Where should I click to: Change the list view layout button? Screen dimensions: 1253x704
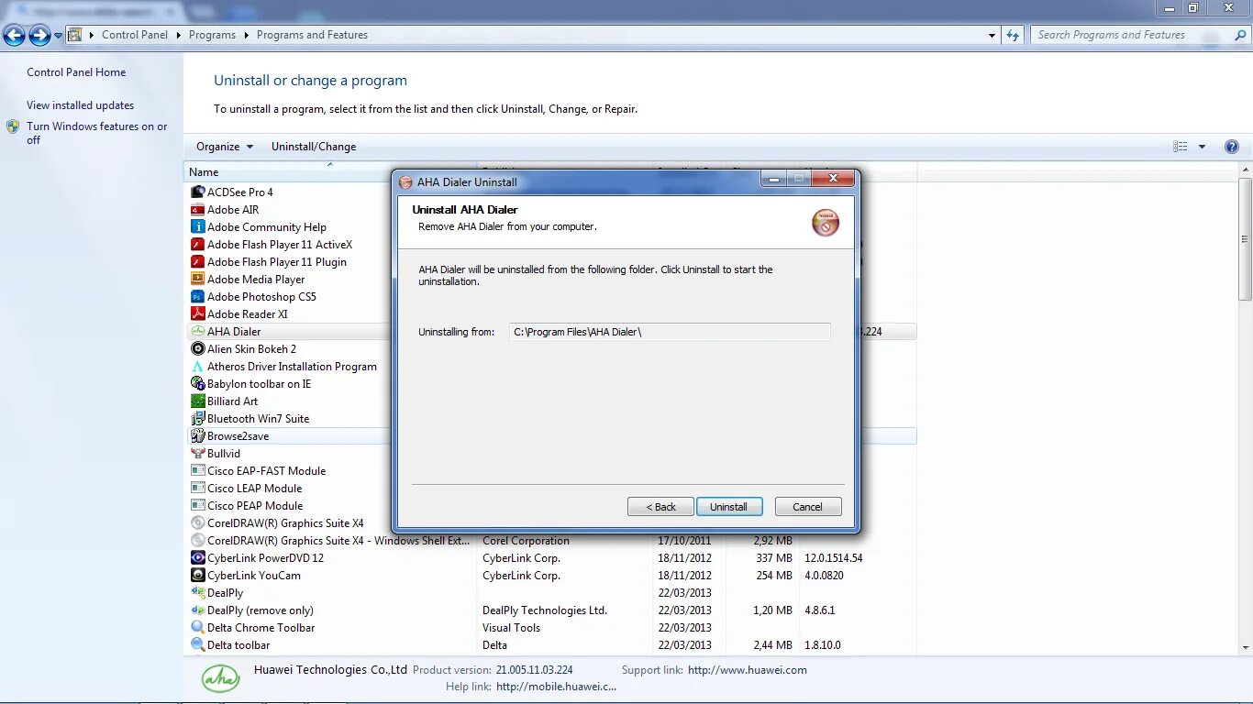click(x=1181, y=147)
